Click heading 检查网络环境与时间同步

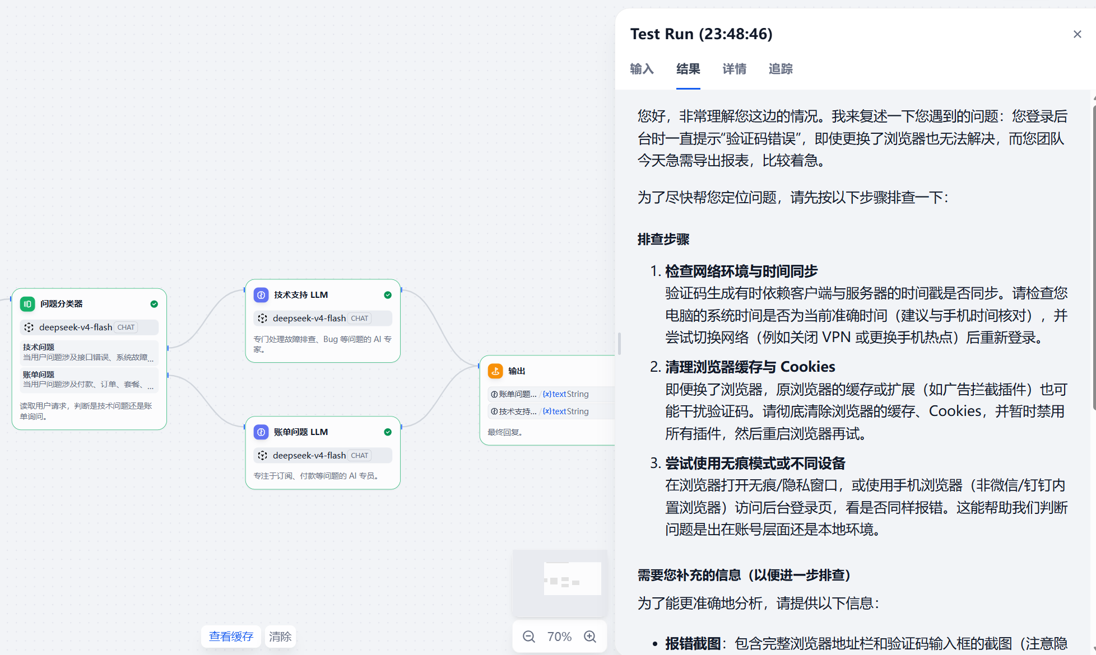click(x=741, y=272)
